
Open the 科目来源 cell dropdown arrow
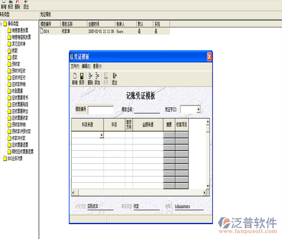point(102,135)
